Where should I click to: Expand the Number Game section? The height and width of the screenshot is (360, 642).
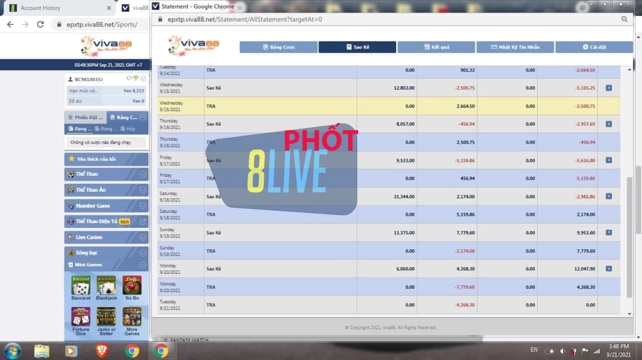(x=143, y=206)
